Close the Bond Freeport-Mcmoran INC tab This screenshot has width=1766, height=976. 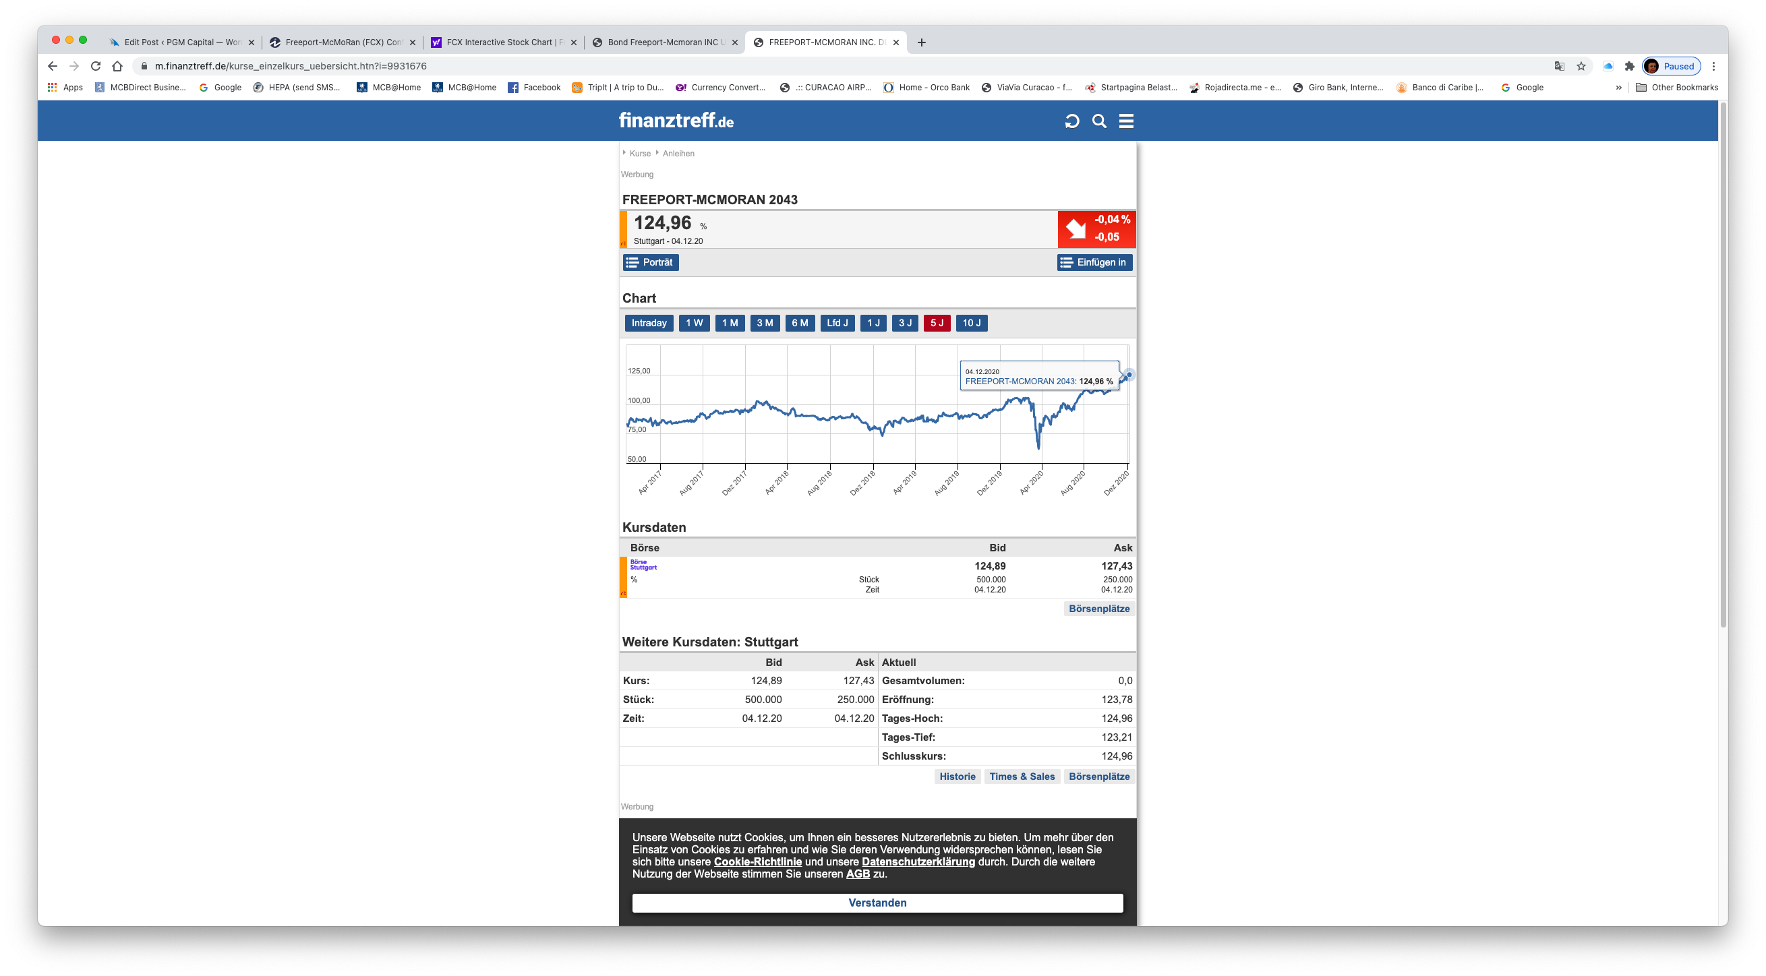point(735,42)
